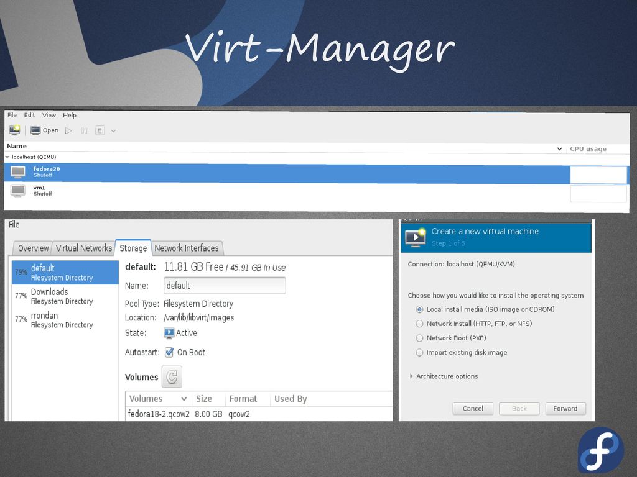
Task: Click the Volumes column sort arrow
Action: point(184,399)
